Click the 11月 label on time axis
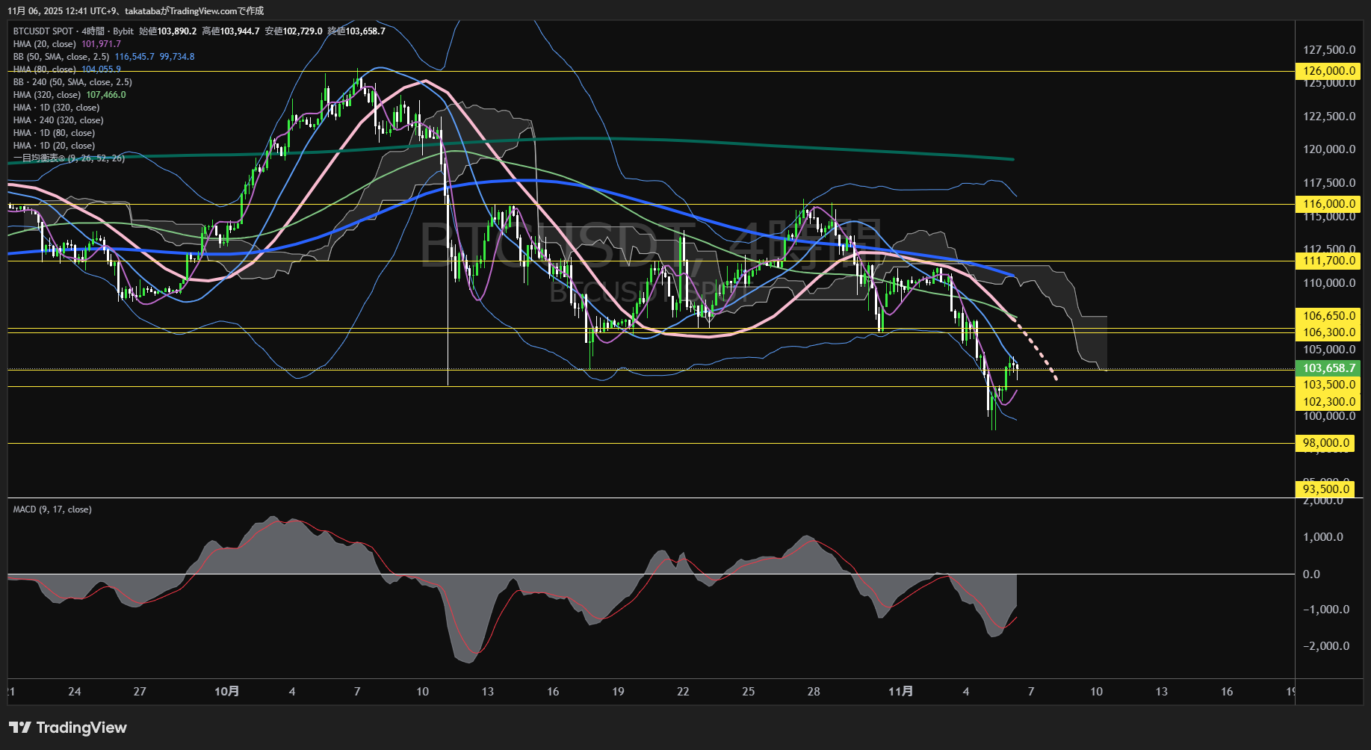This screenshot has height=750, width=1371. pos(900,692)
